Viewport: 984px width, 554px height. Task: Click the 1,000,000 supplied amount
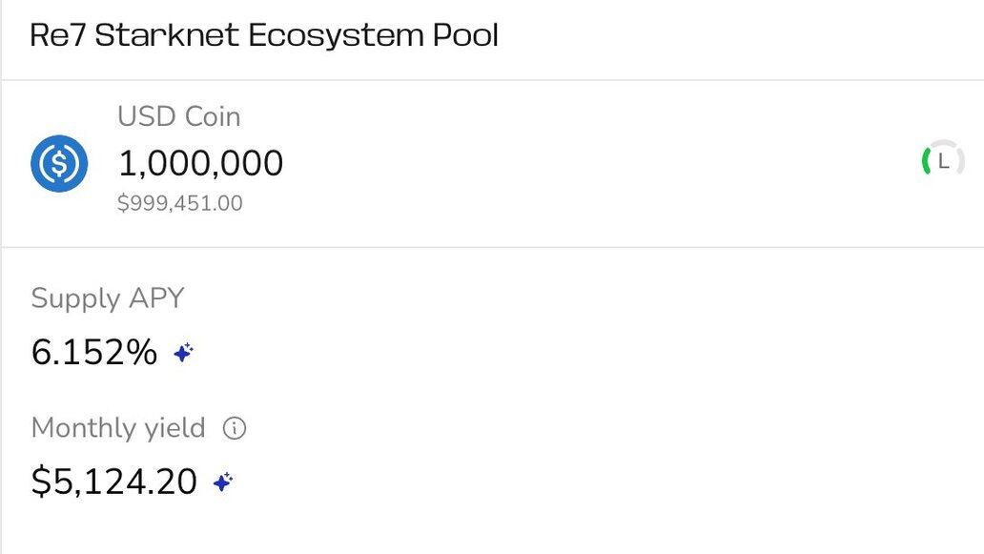tap(201, 163)
